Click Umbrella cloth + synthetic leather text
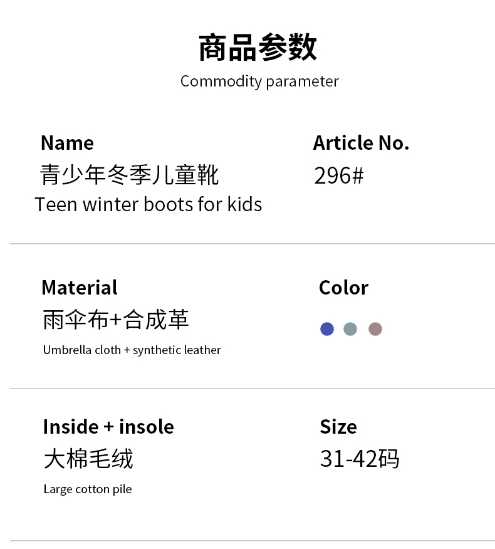 132,350
